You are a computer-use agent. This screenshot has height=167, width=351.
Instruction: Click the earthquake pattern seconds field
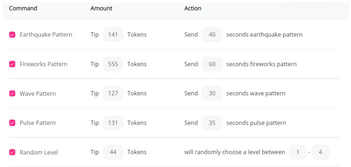point(212,35)
